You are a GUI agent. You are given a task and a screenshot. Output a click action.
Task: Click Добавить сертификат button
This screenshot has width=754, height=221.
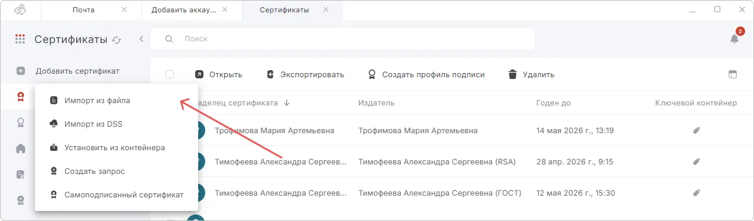point(77,71)
